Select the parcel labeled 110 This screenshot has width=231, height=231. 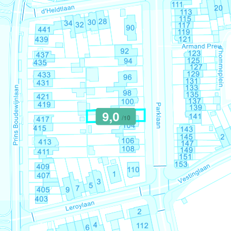click(x=133, y=170)
